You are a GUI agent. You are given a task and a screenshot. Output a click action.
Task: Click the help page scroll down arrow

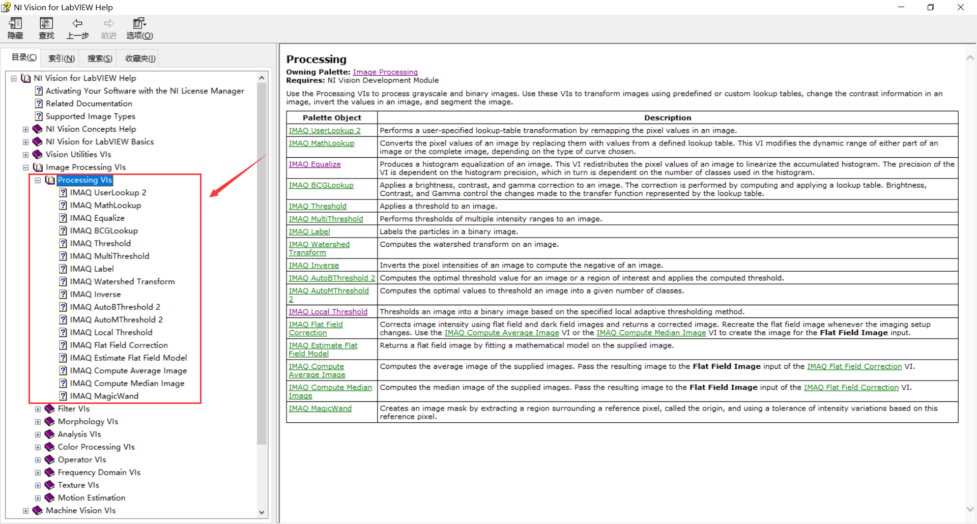click(x=970, y=509)
